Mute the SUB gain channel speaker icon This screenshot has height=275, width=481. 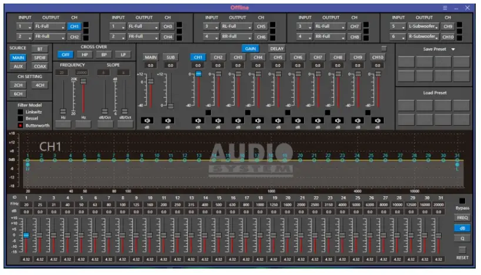click(x=168, y=120)
